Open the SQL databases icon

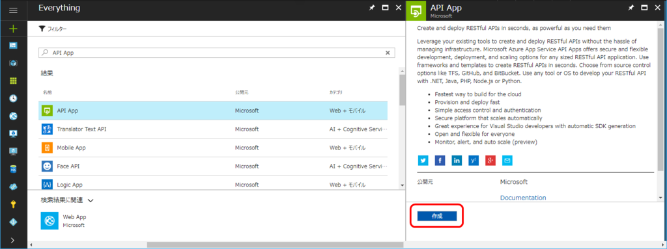tap(13, 169)
